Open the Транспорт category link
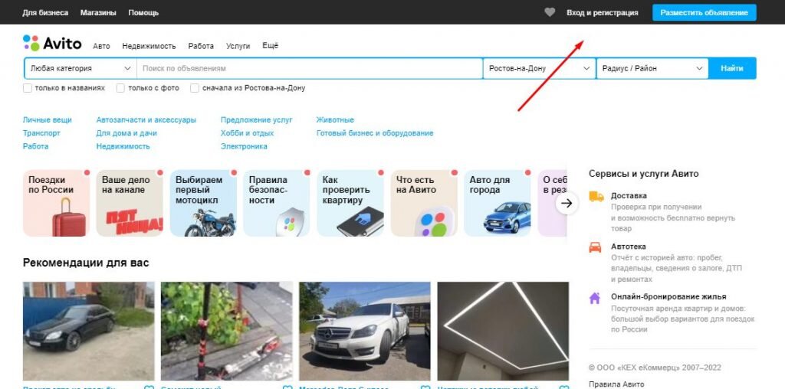 pyautogui.click(x=41, y=133)
